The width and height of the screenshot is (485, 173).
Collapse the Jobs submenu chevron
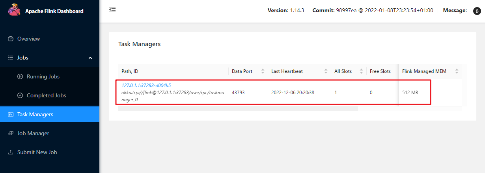click(x=90, y=58)
